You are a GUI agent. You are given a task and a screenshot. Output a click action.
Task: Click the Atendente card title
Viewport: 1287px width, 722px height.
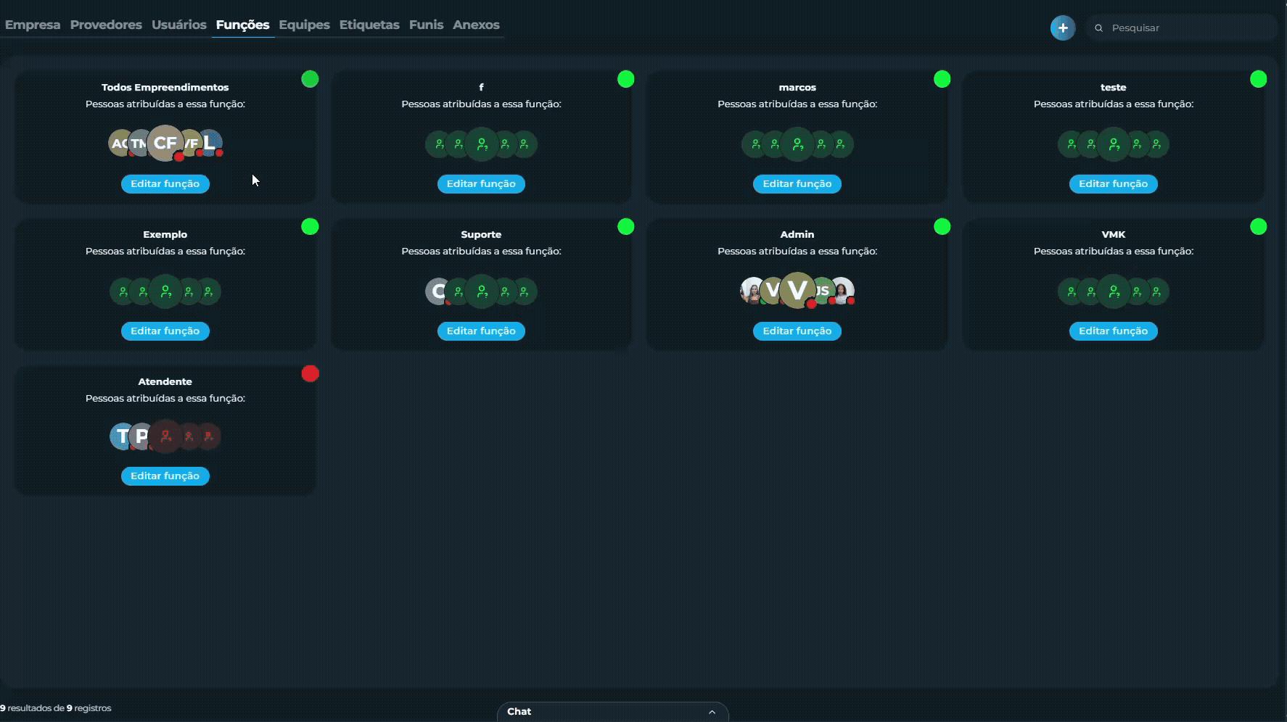point(165,381)
